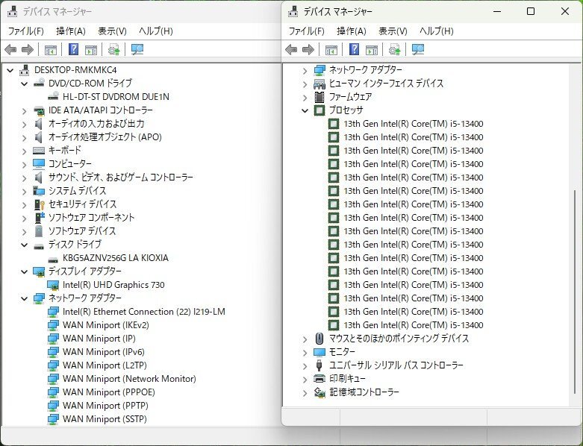Expand the ソフトウェア コンポーネント node
Viewport: 583px width, 446px height.
click(x=25, y=218)
